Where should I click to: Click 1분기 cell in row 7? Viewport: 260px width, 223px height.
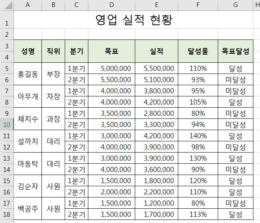[x=76, y=91]
